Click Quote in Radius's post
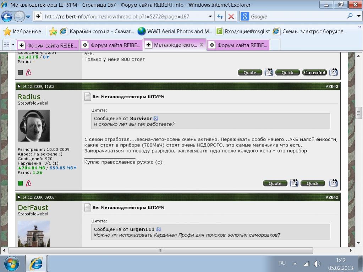Image resolution: width=363 pixels, height=272 pixels. pyautogui.click(x=275, y=183)
